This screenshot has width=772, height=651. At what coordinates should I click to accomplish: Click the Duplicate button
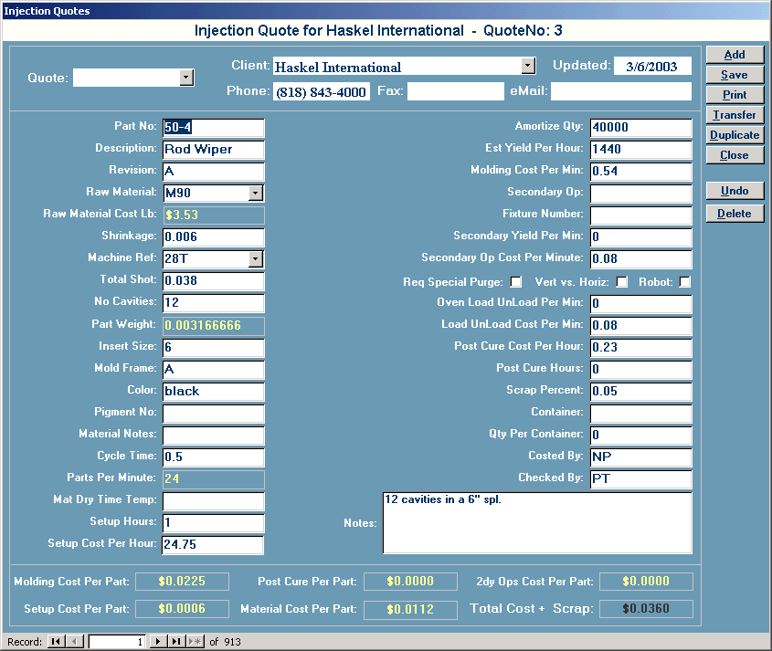735,135
